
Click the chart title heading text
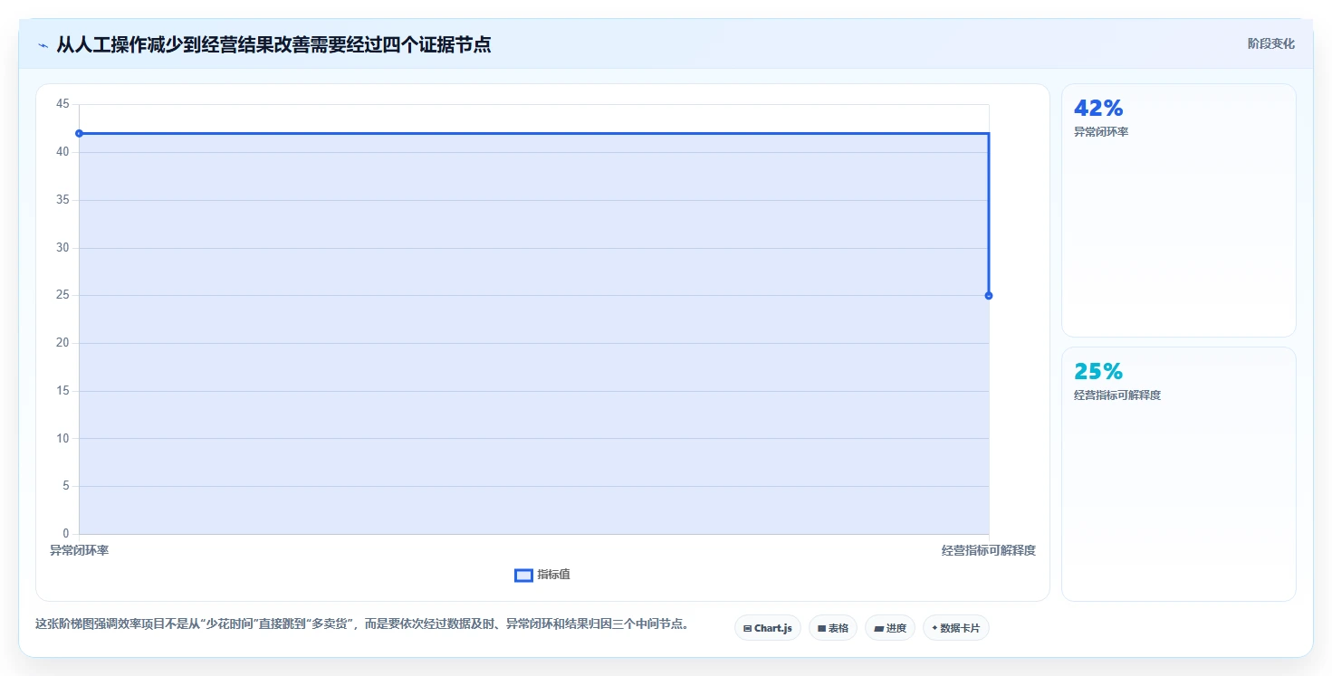click(273, 44)
